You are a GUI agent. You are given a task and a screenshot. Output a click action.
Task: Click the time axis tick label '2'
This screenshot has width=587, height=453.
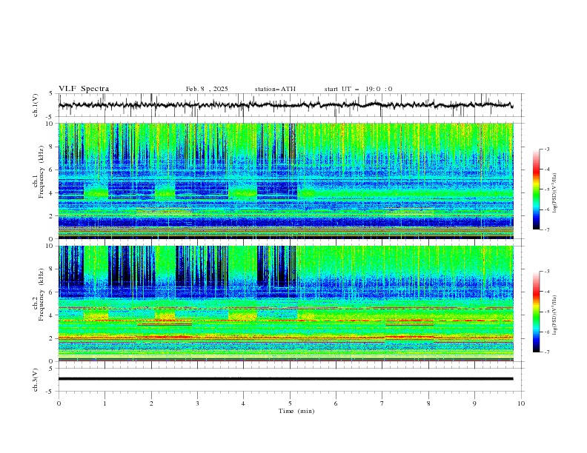pos(151,403)
